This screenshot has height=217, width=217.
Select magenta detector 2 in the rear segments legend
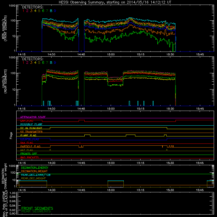[x=27, y=63]
